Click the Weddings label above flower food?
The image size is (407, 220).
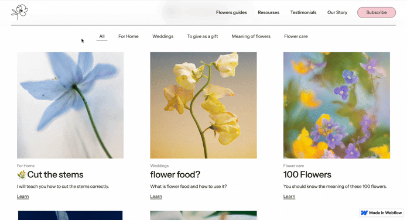click(159, 166)
